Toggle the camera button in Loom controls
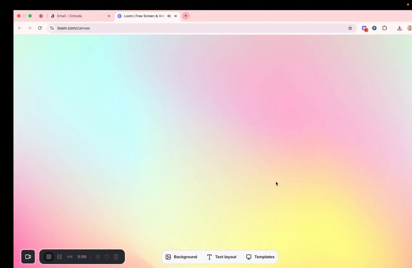Image resolution: width=412 pixels, height=268 pixels. point(28,257)
